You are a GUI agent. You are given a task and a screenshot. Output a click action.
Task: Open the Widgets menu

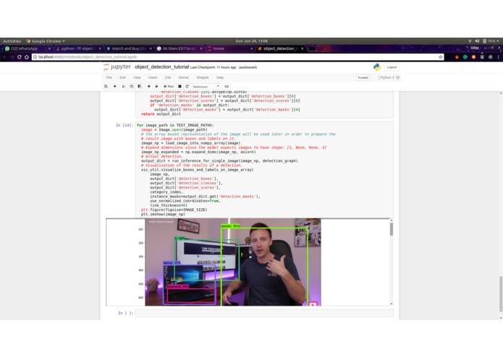coord(203,77)
